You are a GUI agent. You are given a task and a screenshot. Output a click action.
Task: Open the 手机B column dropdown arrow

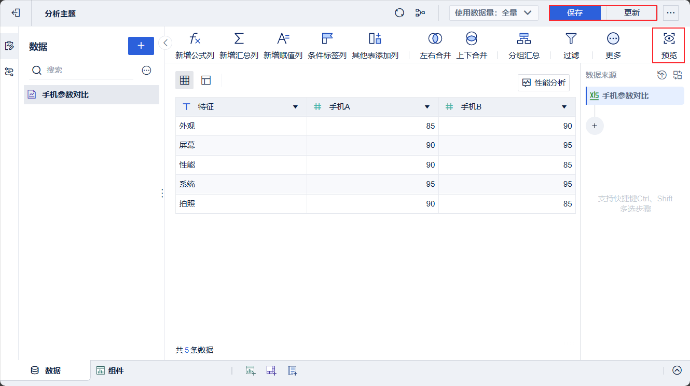click(x=564, y=107)
